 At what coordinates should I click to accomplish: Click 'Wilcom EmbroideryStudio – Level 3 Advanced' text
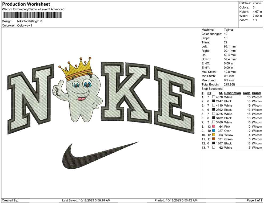[33, 9]
